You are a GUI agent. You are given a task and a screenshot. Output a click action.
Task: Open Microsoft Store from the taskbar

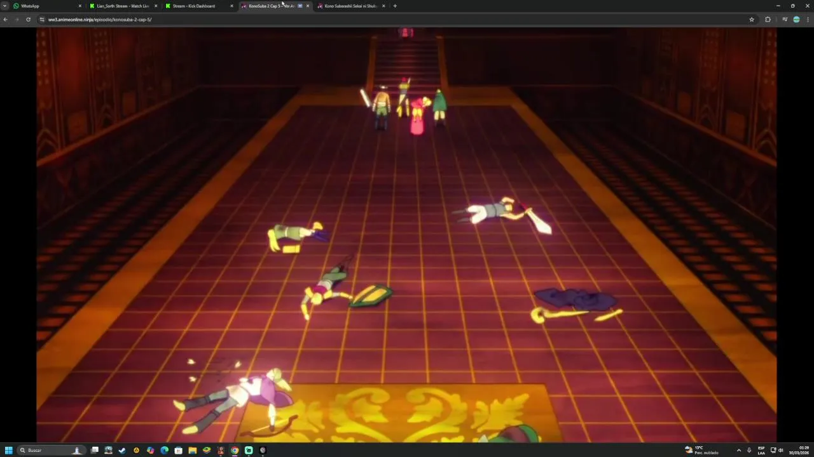(178, 450)
